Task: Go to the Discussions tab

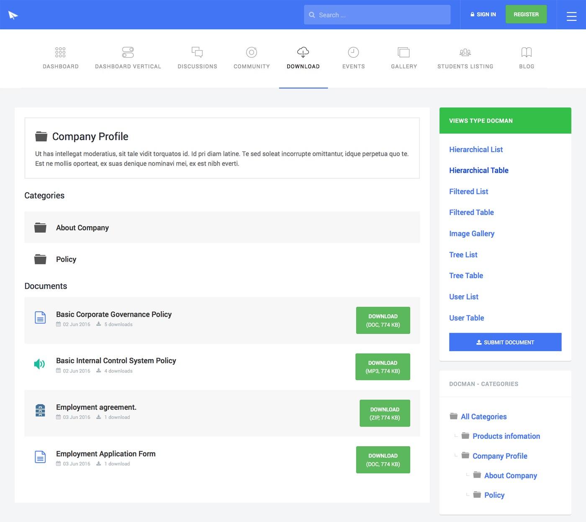Action: point(197,66)
